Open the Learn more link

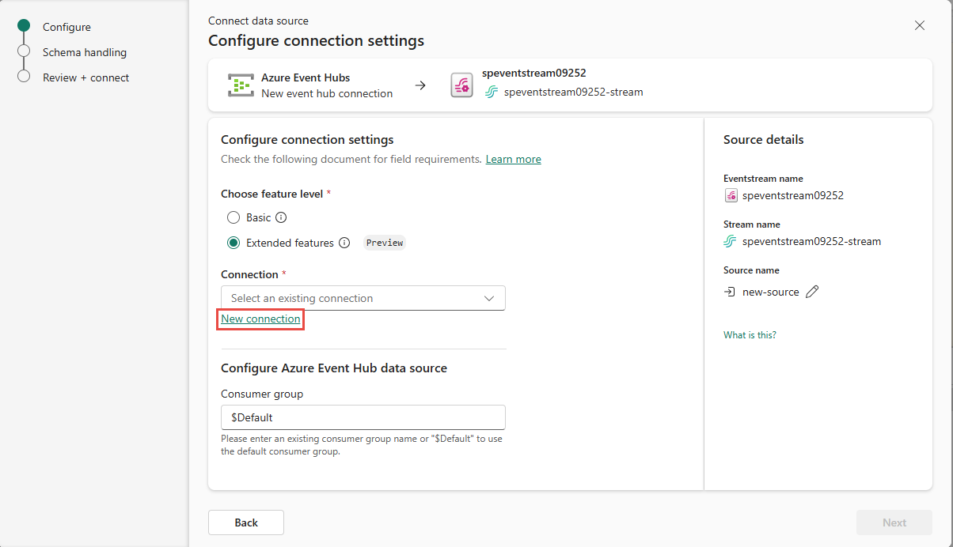pos(513,159)
